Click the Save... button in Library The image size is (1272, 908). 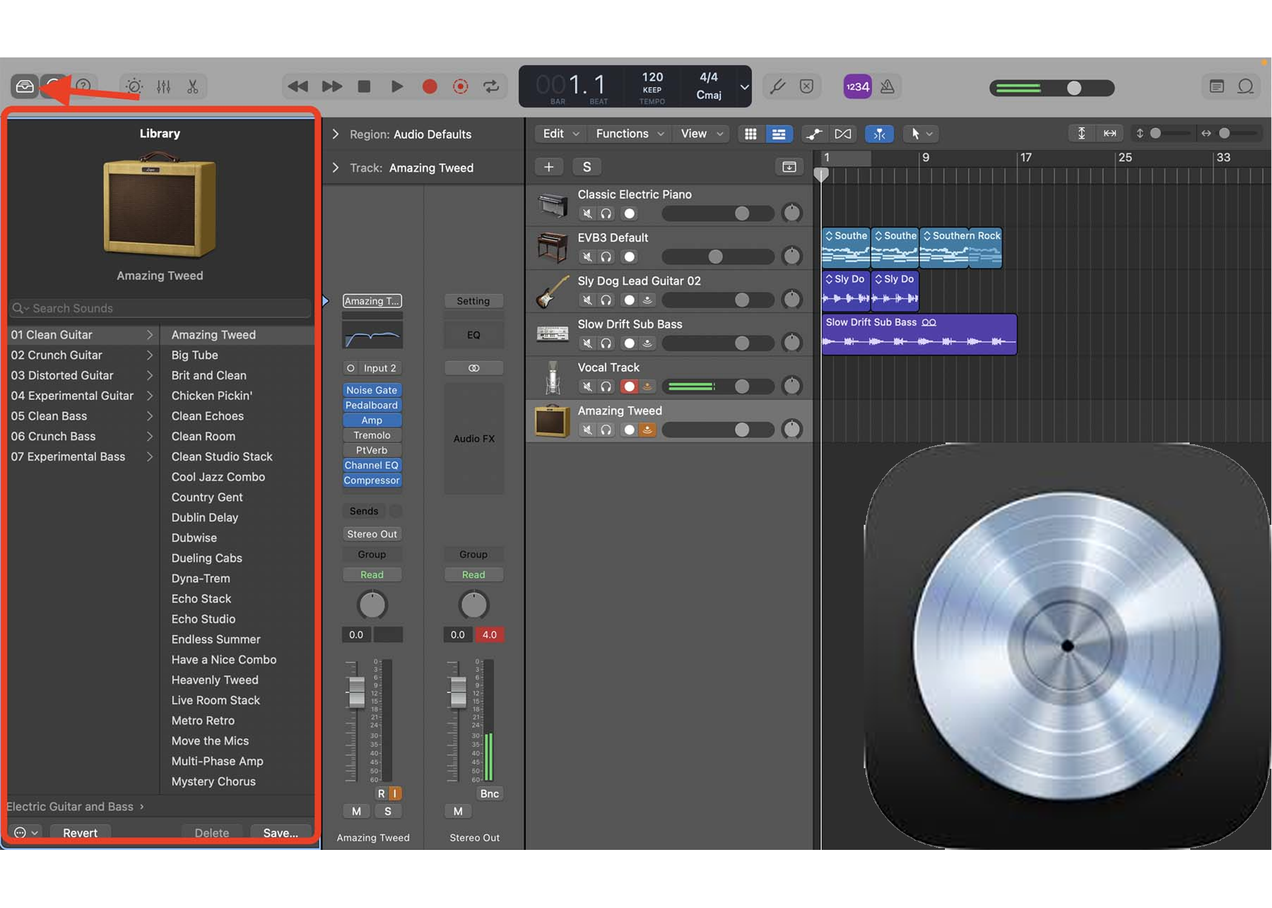click(x=280, y=833)
